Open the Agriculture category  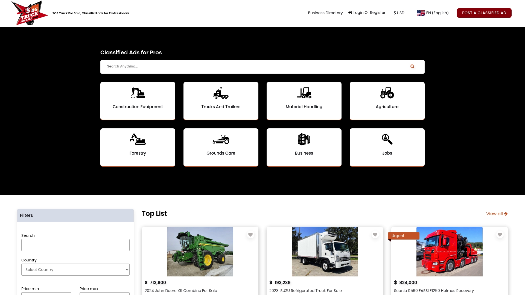tap(387, 101)
